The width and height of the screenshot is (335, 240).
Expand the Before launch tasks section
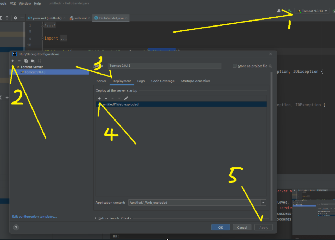coord(95,218)
